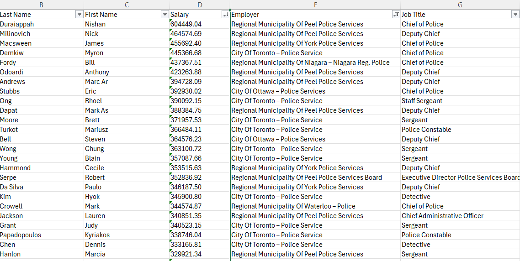Viewport: 520px width, 261px height.
Task: Click the cell containing Stubbs
Action: pyautogui.click(x=42, y=91)
